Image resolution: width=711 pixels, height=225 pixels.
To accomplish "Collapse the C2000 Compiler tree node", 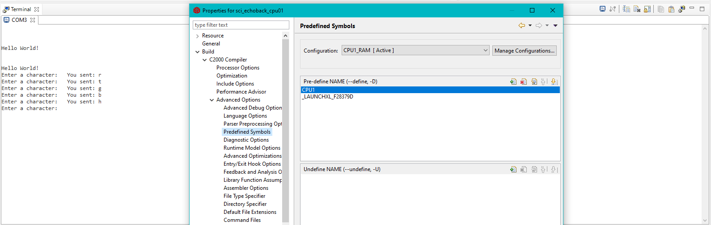I will 205,60.
